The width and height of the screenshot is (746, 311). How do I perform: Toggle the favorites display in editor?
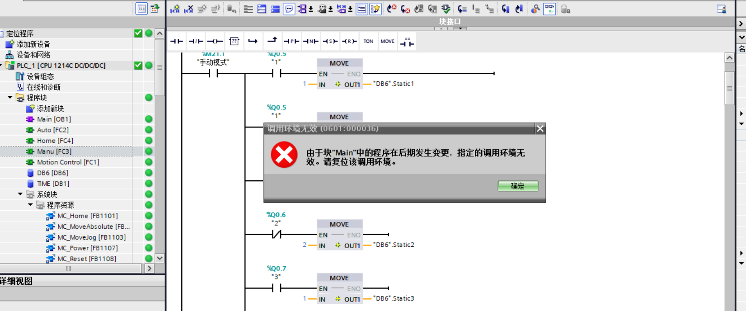tap(375, 9)
